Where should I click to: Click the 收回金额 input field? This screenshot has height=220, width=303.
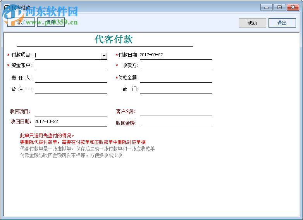pyautogui.click(x=176, y=123)
